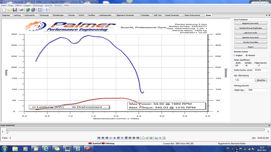Switch to the Turbolader tab
Screen dimensions: 271x152
[x=145, y=15]
